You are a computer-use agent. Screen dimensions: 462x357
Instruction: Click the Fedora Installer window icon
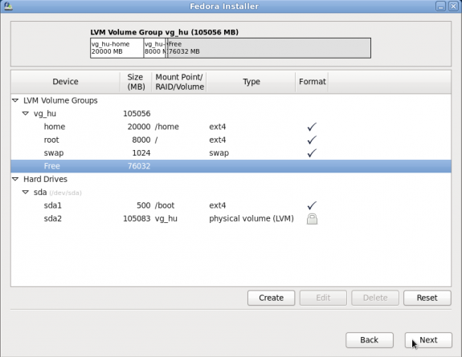[x=8, y=6]
